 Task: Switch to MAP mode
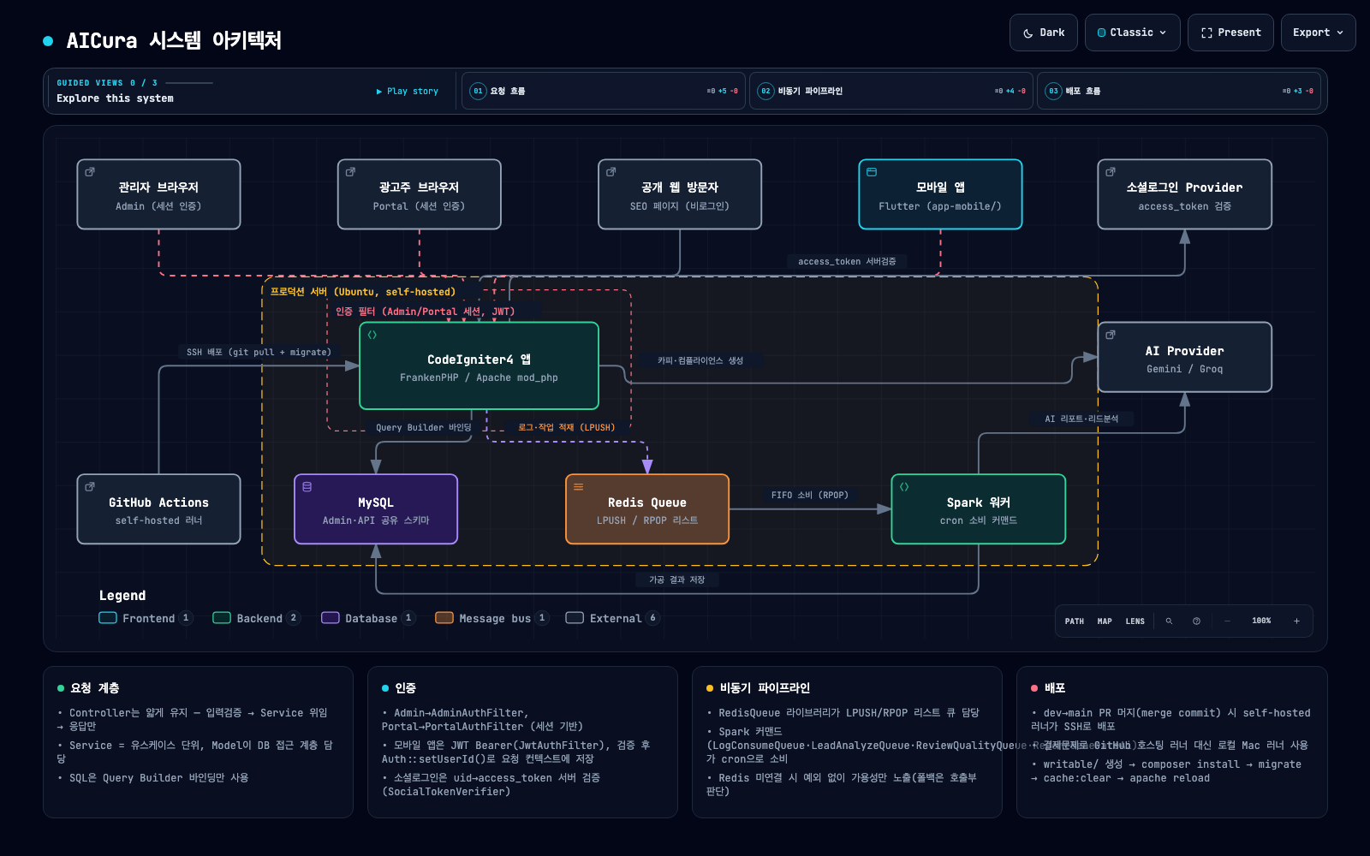[1105, 621]
